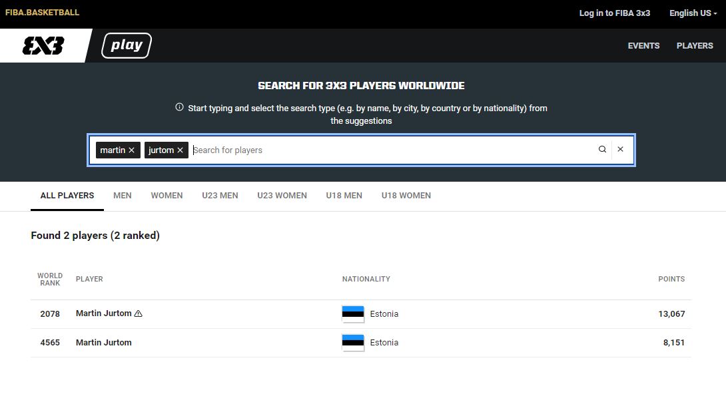The image size is (726, 400).
Task: Switch to the MEN tab
Action: point(123,196)
